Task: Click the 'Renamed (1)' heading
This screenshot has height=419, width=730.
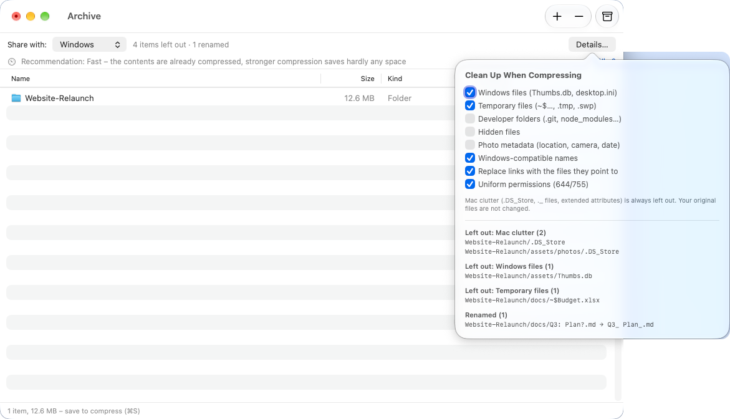Action: click(x=486, y=315)
